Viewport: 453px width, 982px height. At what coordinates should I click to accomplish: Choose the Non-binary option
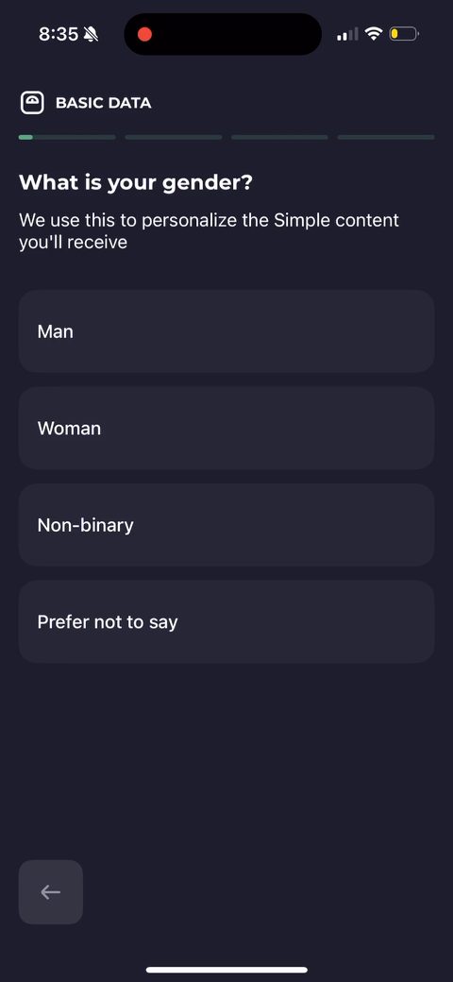226,525
